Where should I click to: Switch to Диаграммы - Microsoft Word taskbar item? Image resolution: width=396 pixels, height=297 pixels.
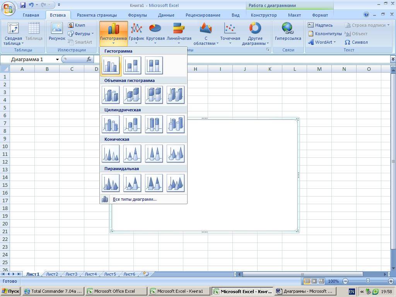click(306, 291)
